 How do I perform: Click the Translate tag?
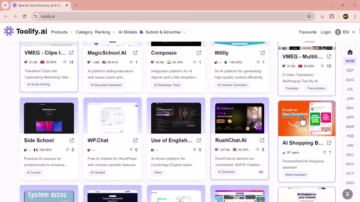[x=292, y=88]
